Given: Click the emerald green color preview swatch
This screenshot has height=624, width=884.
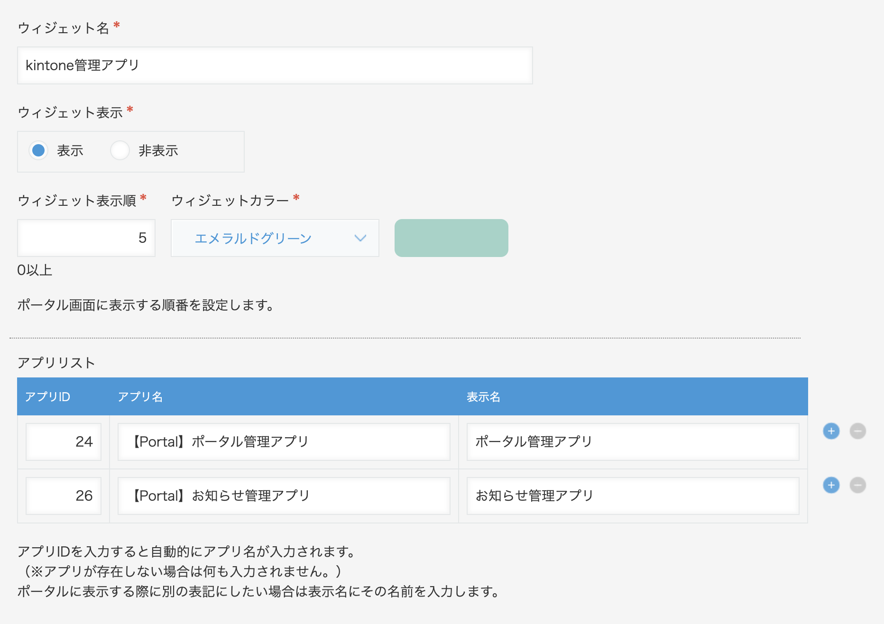Looking at the screenshot, I should [x=451, y=238].
